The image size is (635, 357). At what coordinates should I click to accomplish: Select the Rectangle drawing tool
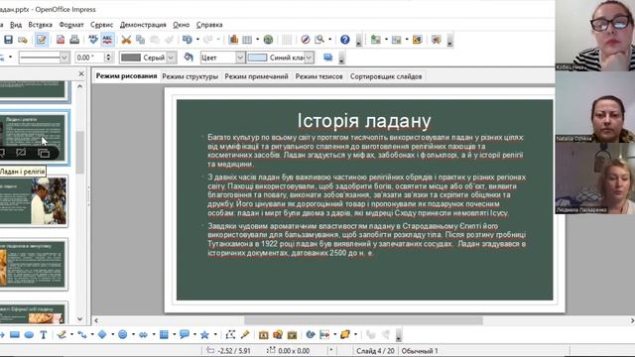tap(15, 335)
